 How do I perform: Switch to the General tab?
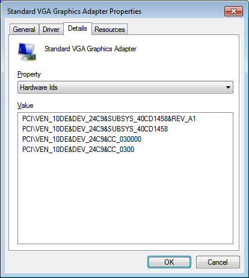tap(24, 30)
